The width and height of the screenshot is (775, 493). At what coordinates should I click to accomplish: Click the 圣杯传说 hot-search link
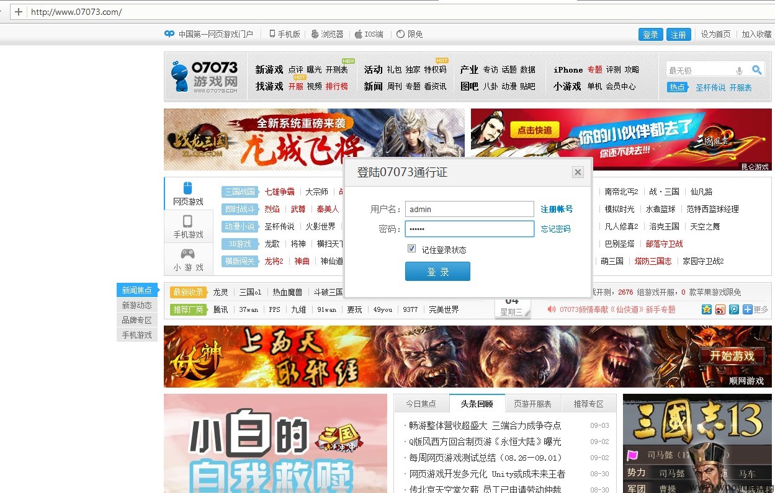point(710,87)
